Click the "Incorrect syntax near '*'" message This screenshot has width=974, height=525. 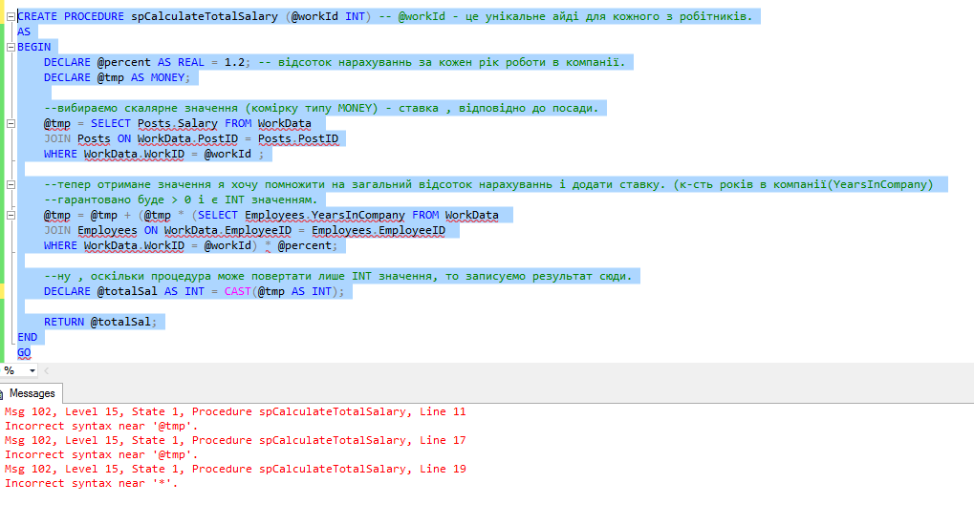91,483
